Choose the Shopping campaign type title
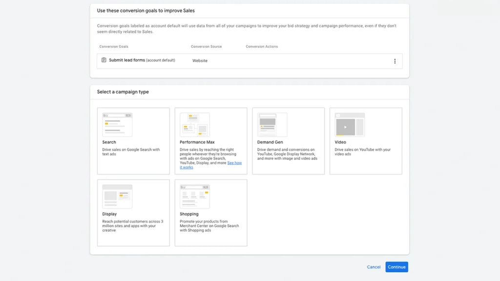Viewport: 500px width, 281px height. click(189, 214)
